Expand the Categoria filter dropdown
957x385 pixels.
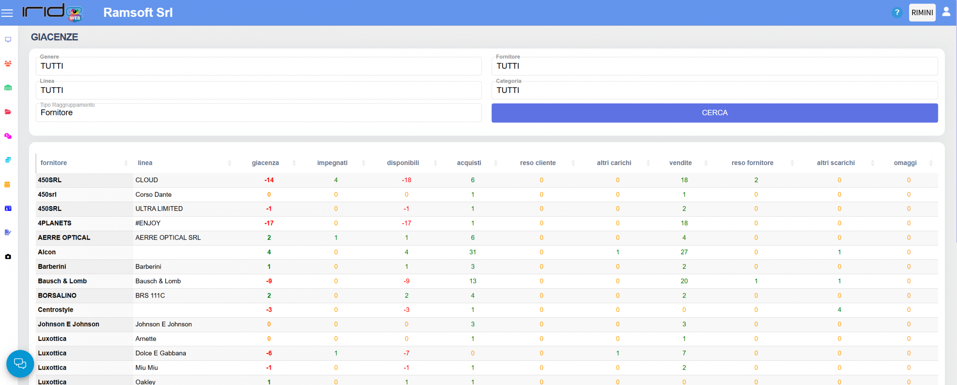714,90
